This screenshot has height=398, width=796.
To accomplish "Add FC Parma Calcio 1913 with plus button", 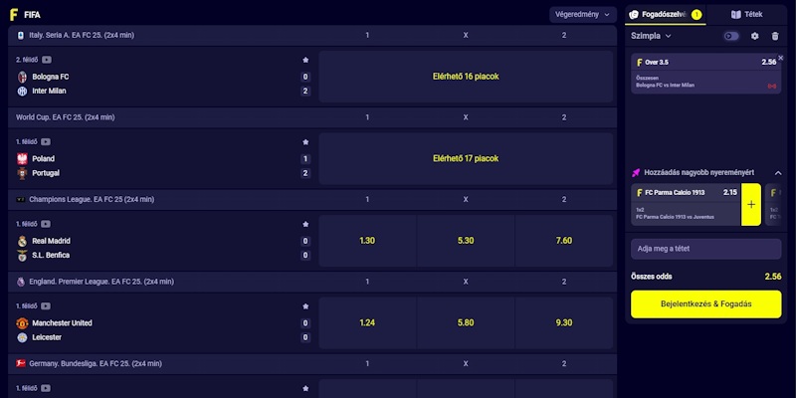I will pos(751,205).
